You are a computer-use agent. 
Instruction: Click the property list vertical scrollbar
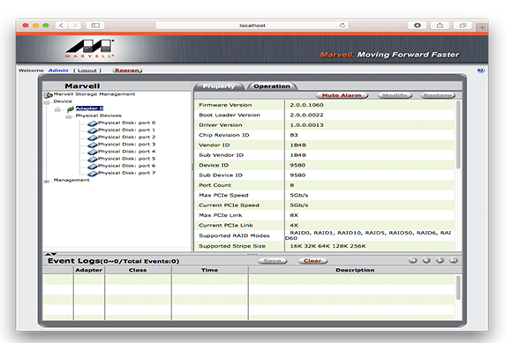[x=458, y=135]
